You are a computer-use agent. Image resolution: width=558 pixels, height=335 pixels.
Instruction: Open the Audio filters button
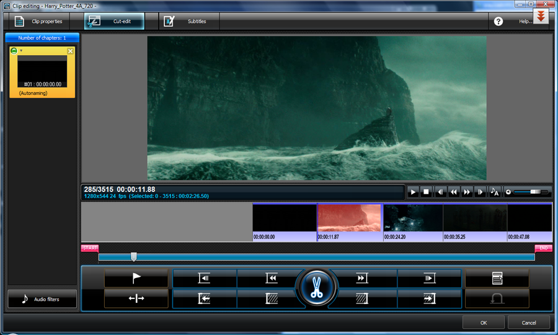(42, 299)
